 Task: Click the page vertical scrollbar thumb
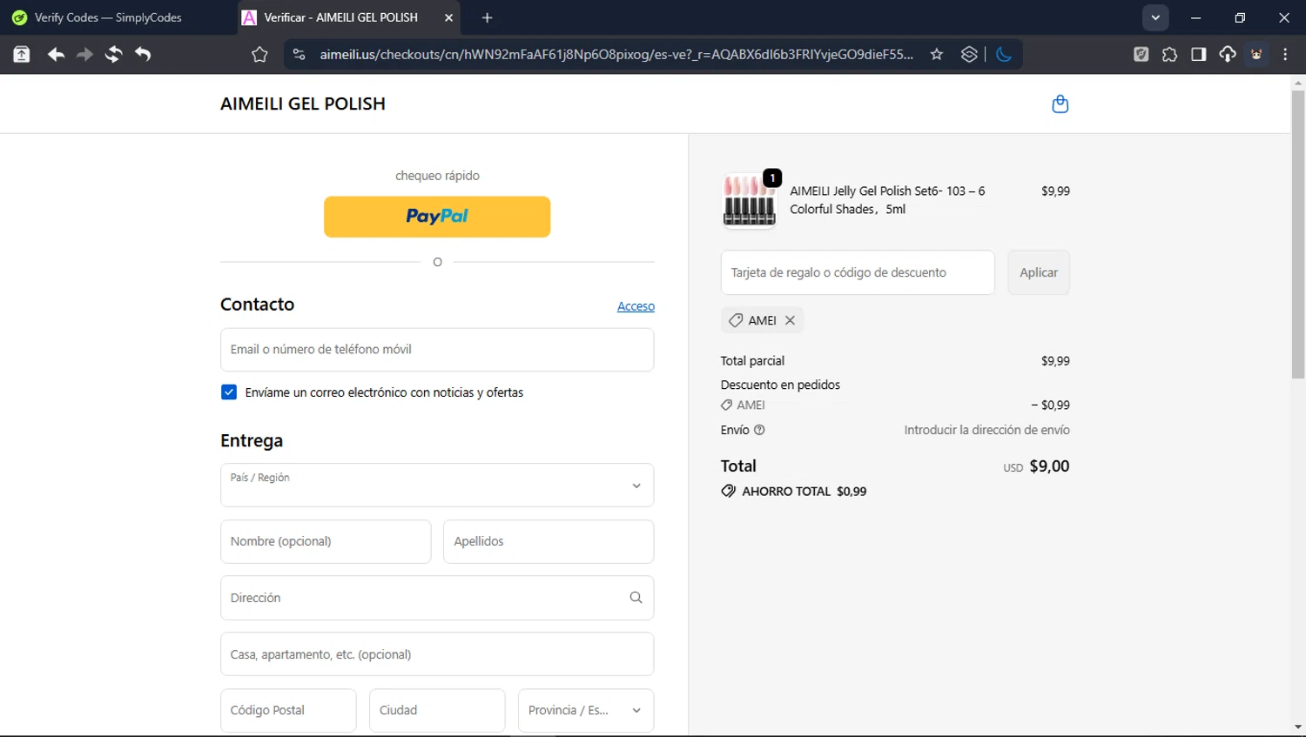tap(1298, 233)
